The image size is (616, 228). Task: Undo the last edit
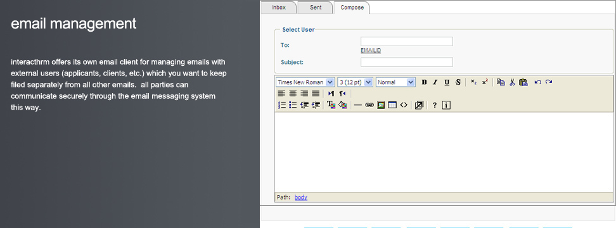(538, 82)
